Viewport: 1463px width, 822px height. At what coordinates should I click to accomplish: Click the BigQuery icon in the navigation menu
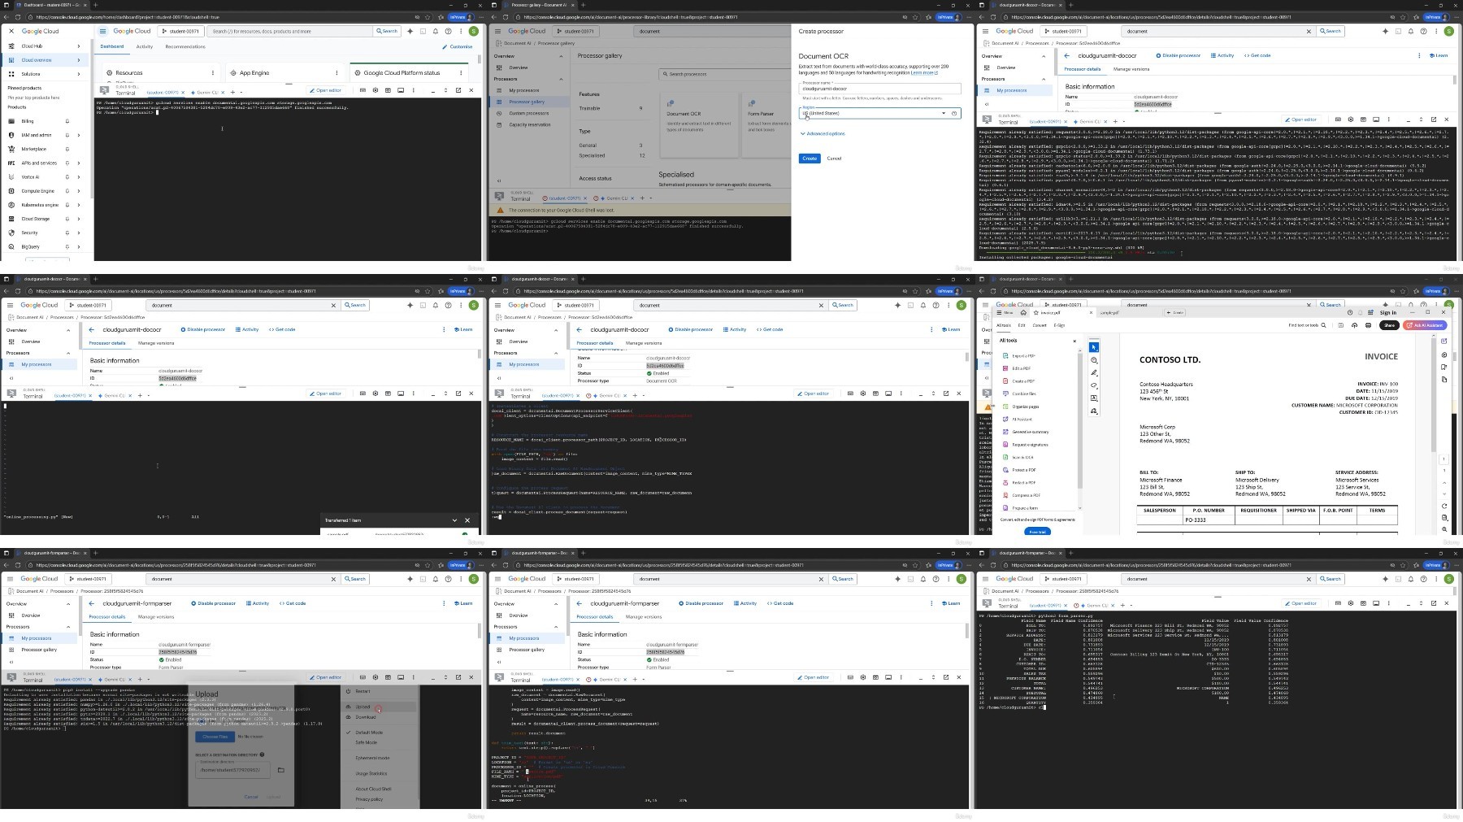11,246
